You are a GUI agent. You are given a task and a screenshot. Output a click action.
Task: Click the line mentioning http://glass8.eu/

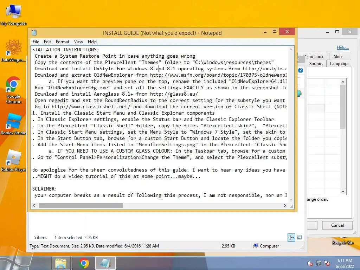[116, 94]
